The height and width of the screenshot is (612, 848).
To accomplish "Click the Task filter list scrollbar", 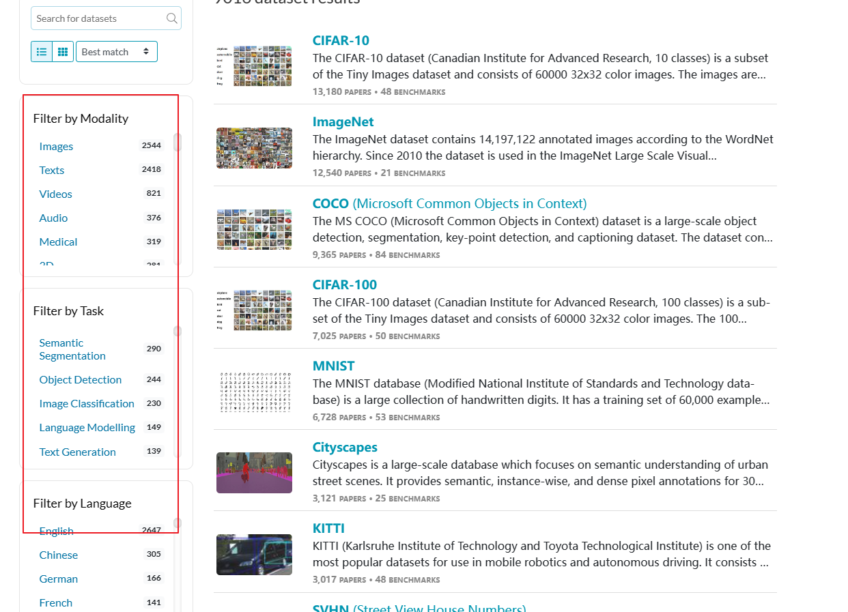I will (x=178, y=331).
